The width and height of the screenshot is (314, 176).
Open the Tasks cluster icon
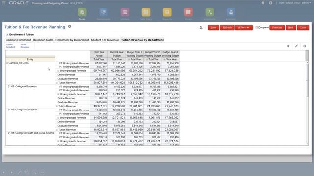pyautogui.click(x=82, y=12)
